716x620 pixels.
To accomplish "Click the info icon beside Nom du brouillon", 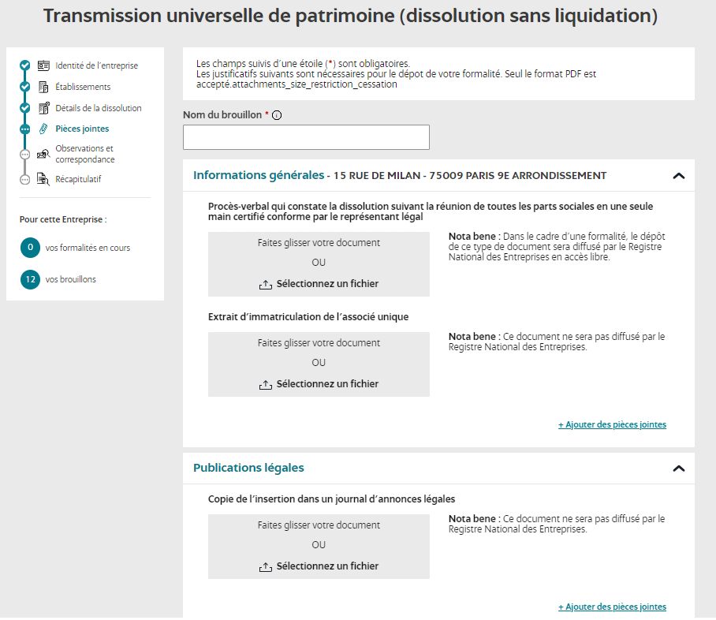I will coord(277,115).
